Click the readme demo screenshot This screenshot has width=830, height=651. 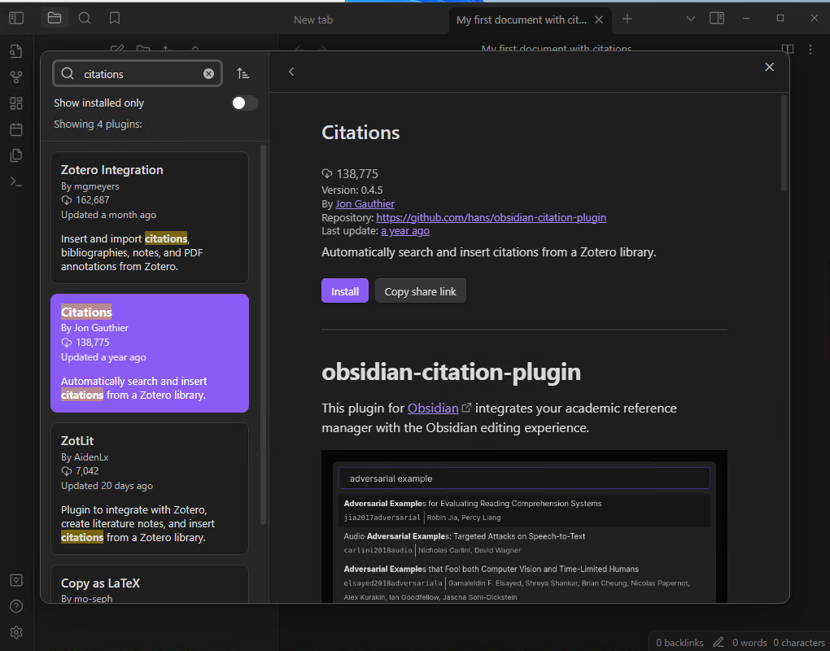[524, 526]
